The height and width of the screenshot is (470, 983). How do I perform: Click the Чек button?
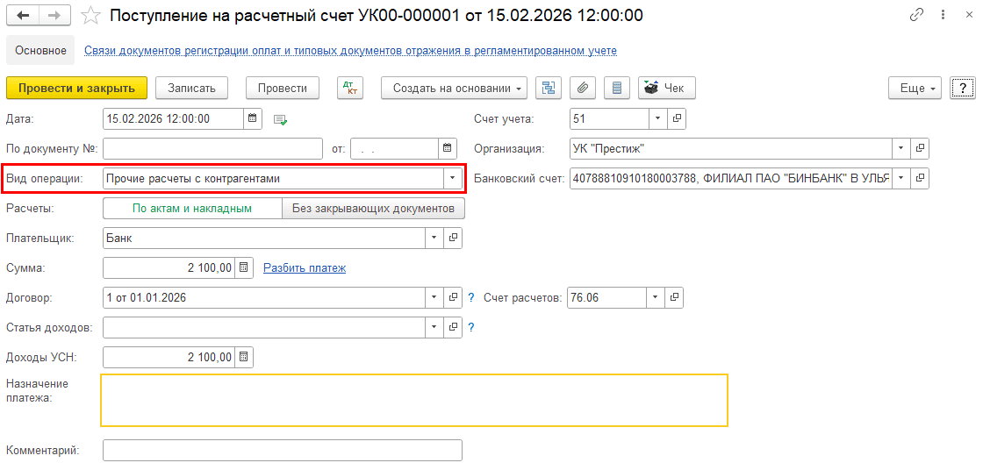[x=666, y=88]
